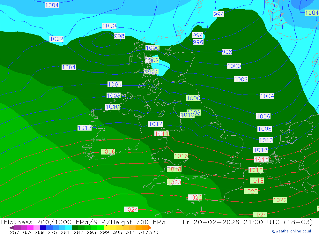Click the blue 1006 label over the North Sea
The width and height of the screenshot is (319, 234).
pos(263,116)
